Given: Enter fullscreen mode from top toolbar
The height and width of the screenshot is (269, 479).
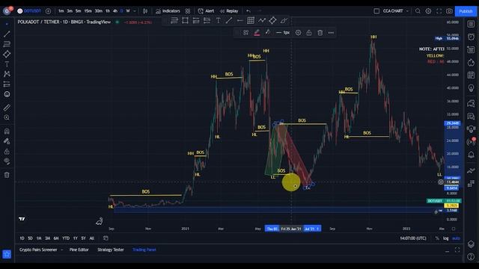Looking at the screenshot, I should pyautogui.click(x=439, y=11).
